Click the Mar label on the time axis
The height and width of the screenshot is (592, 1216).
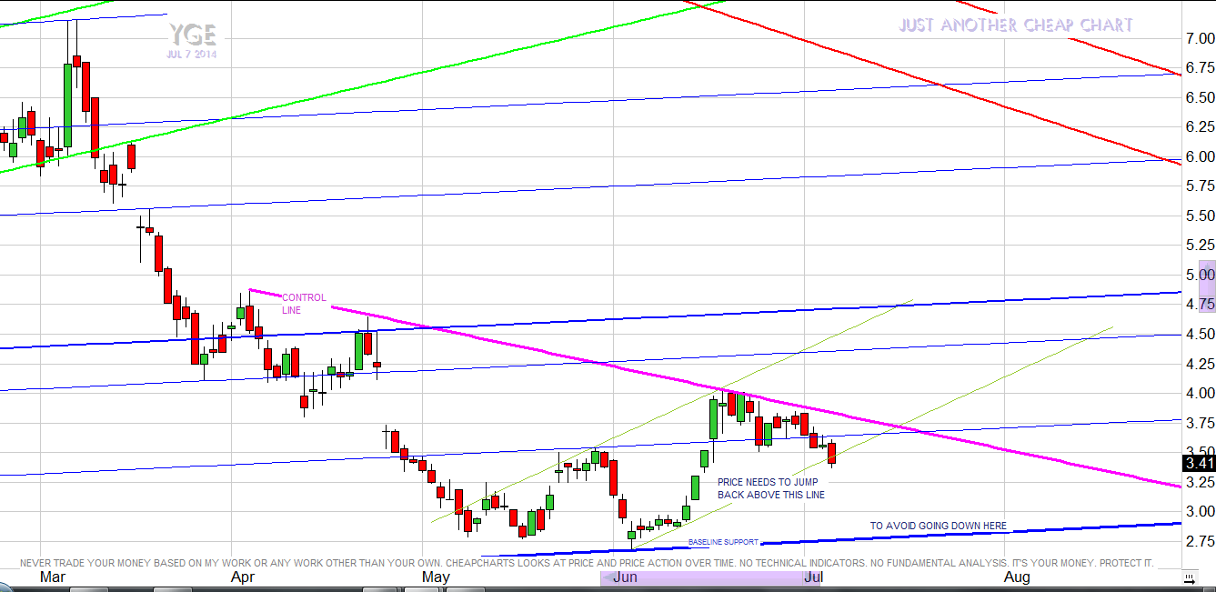[53, 577]
